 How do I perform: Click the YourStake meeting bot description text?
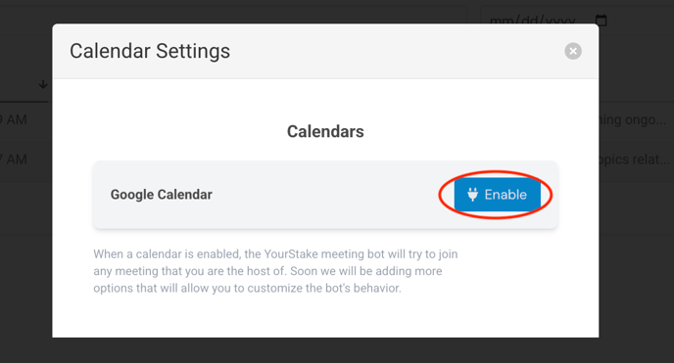pos(275,271)
